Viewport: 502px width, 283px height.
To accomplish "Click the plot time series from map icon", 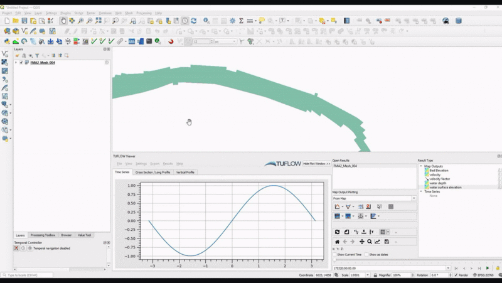I will pos(338,206).
